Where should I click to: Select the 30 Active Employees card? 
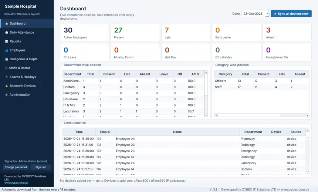85,33
